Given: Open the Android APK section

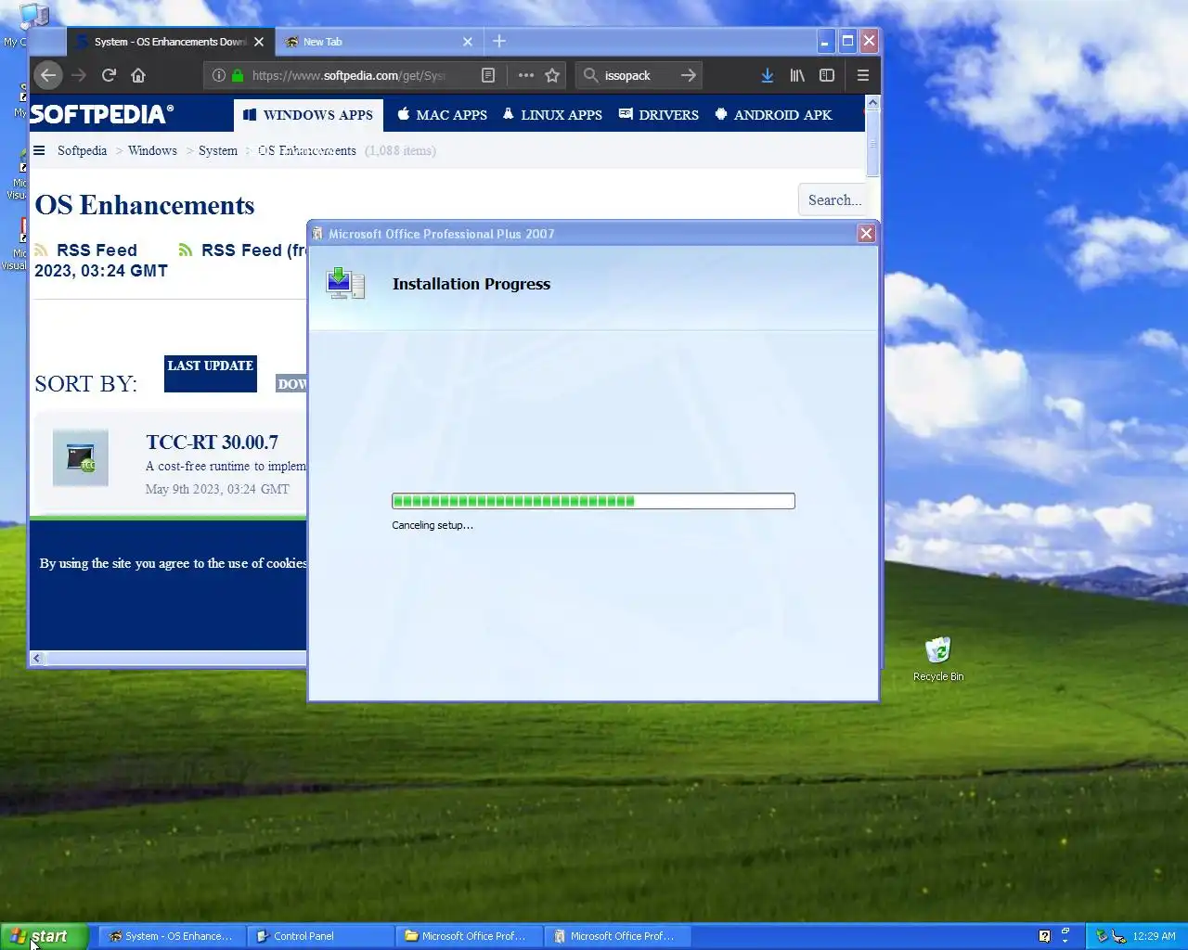Looking at the screenshot, I should click(773, 115).
